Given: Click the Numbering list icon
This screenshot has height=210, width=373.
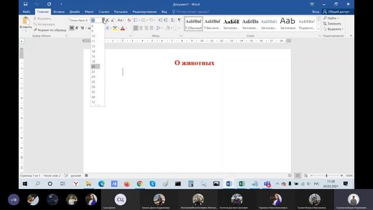Looking at the screenshot, I should coord(143,20).
